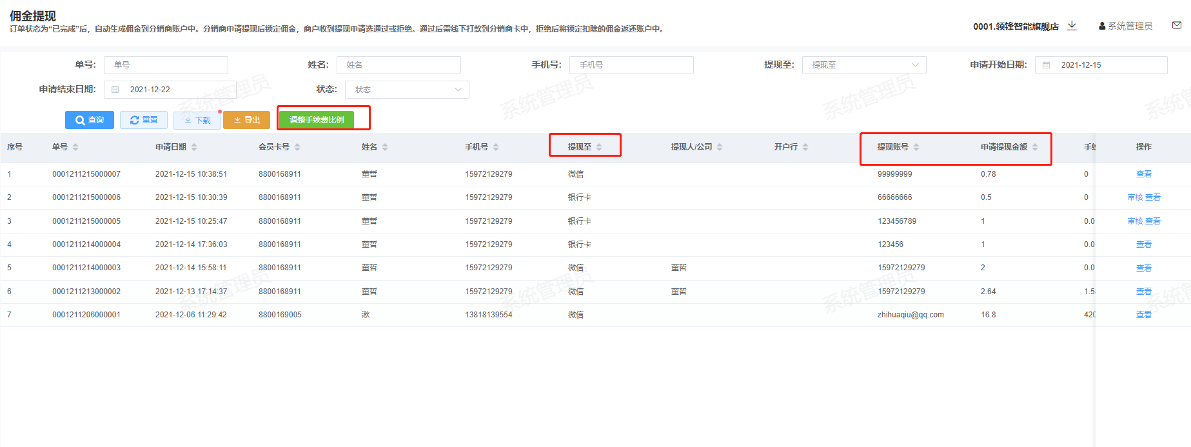Sort by 申请提现金额 column sort icon
Image resolution: width=1191 pixels, height=447 pixels.
pos(1035,147)
